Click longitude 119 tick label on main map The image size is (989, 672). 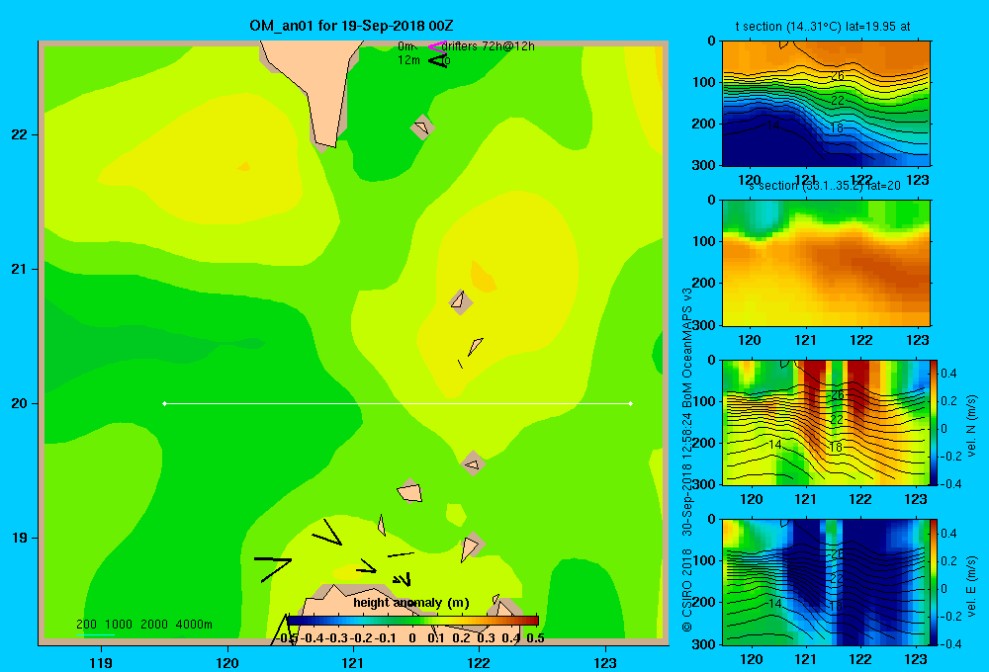pos(101,662)
